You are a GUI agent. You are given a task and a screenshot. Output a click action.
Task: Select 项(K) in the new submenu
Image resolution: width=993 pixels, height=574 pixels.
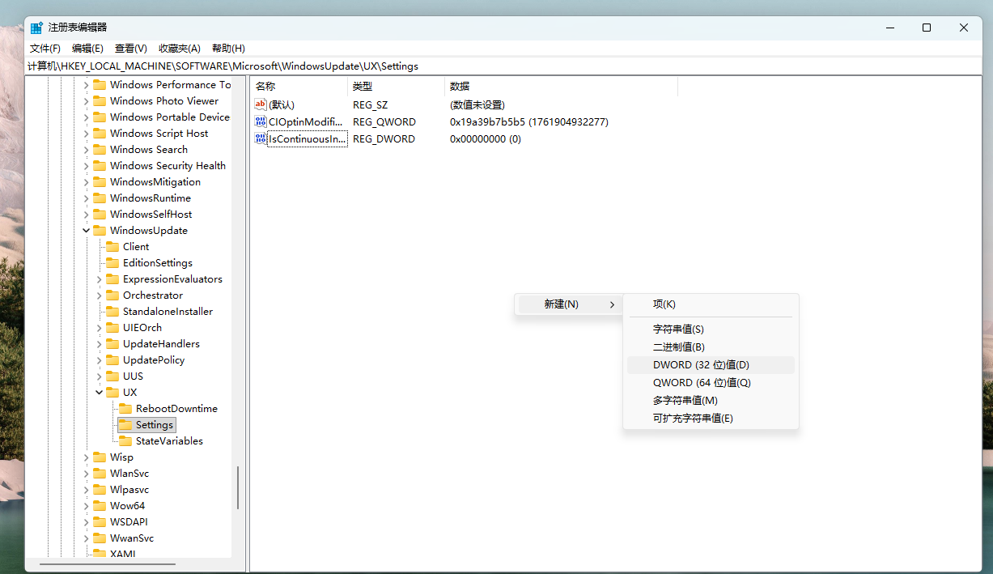[x=711, y=304]
